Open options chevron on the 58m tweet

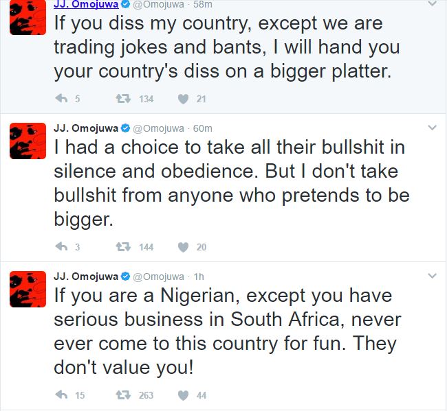pos(432,4)
